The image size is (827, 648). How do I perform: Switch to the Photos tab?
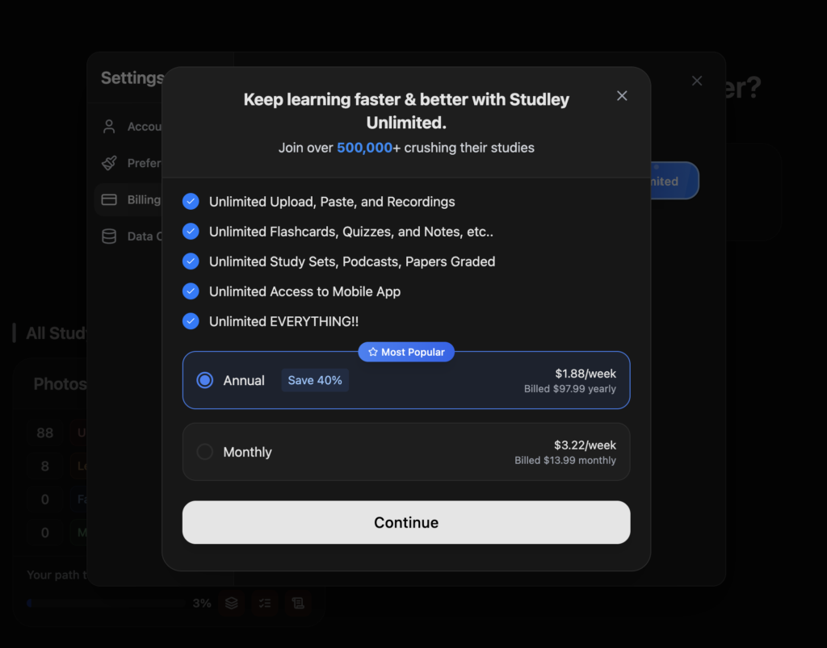click(x=61, y=384)
